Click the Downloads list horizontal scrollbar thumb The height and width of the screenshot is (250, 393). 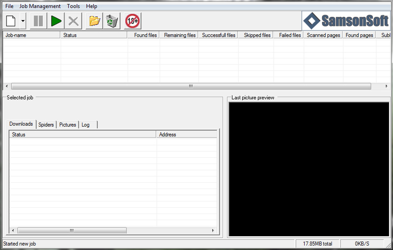point(72,230)
